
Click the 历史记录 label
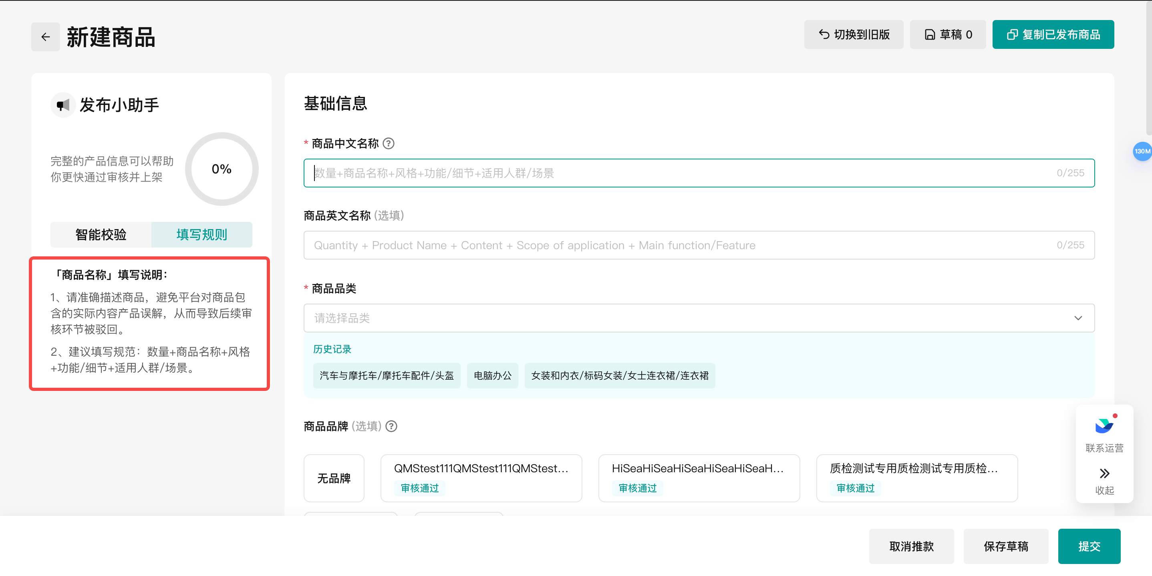(332, 349)
